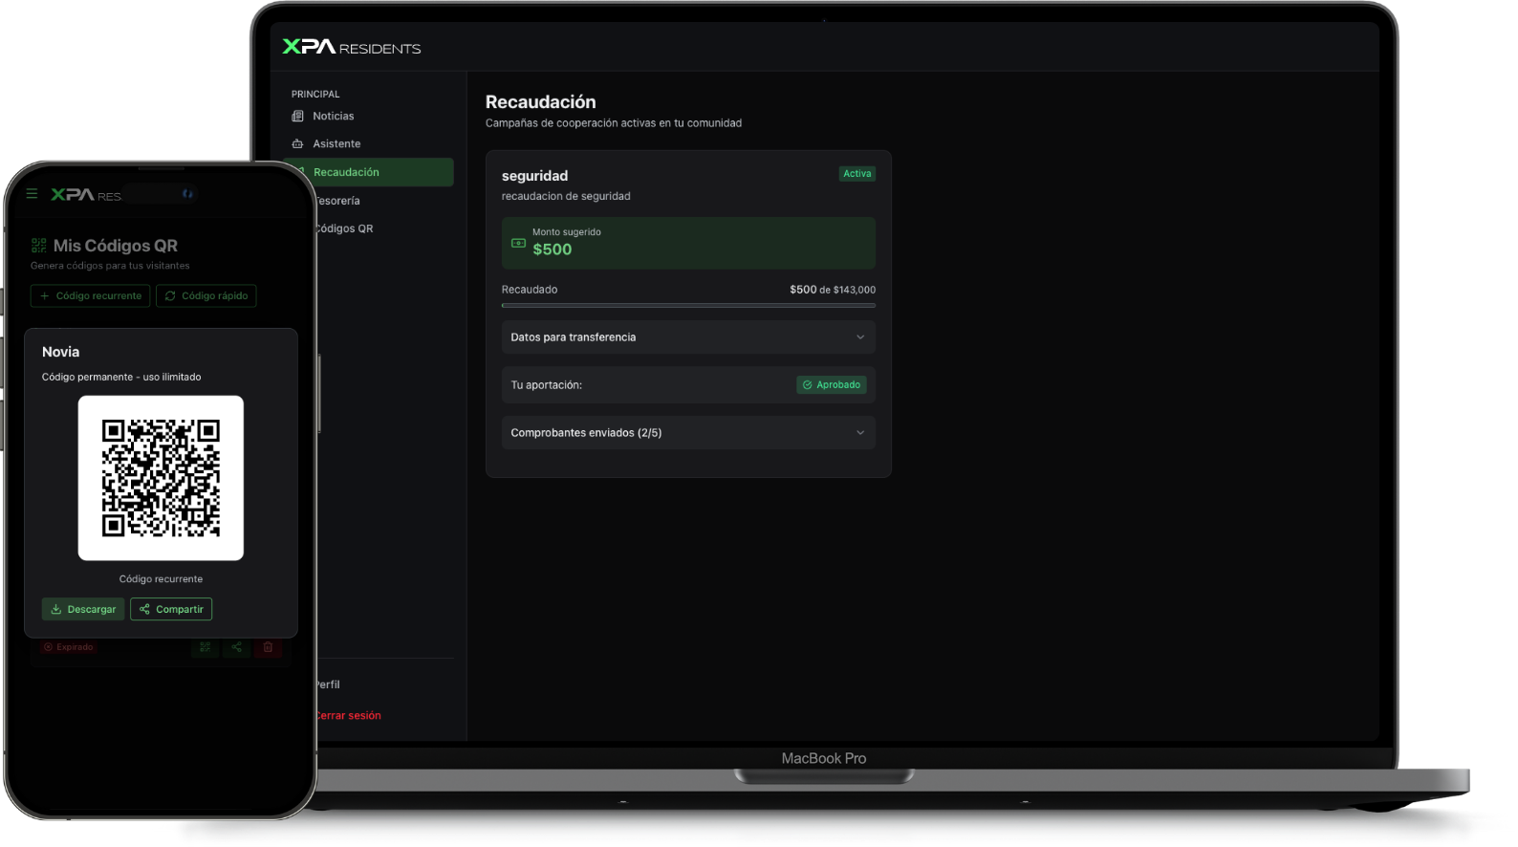Click "recaudacion de seguridad" description
Screen dimensions: 1518x847
coord(566,196)
